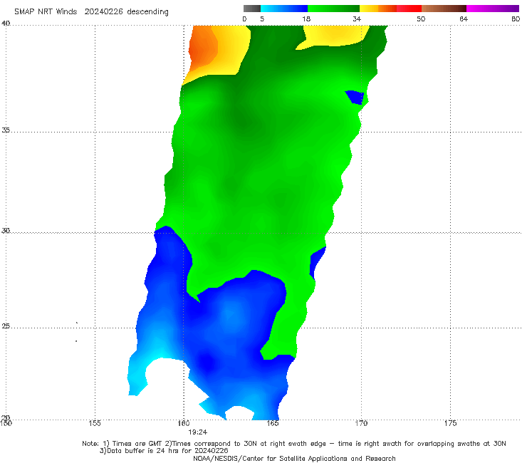The height and width of the screenshot is (463, 527).
Task: Click the gray segment of the color bar
Action: point(252,9)
